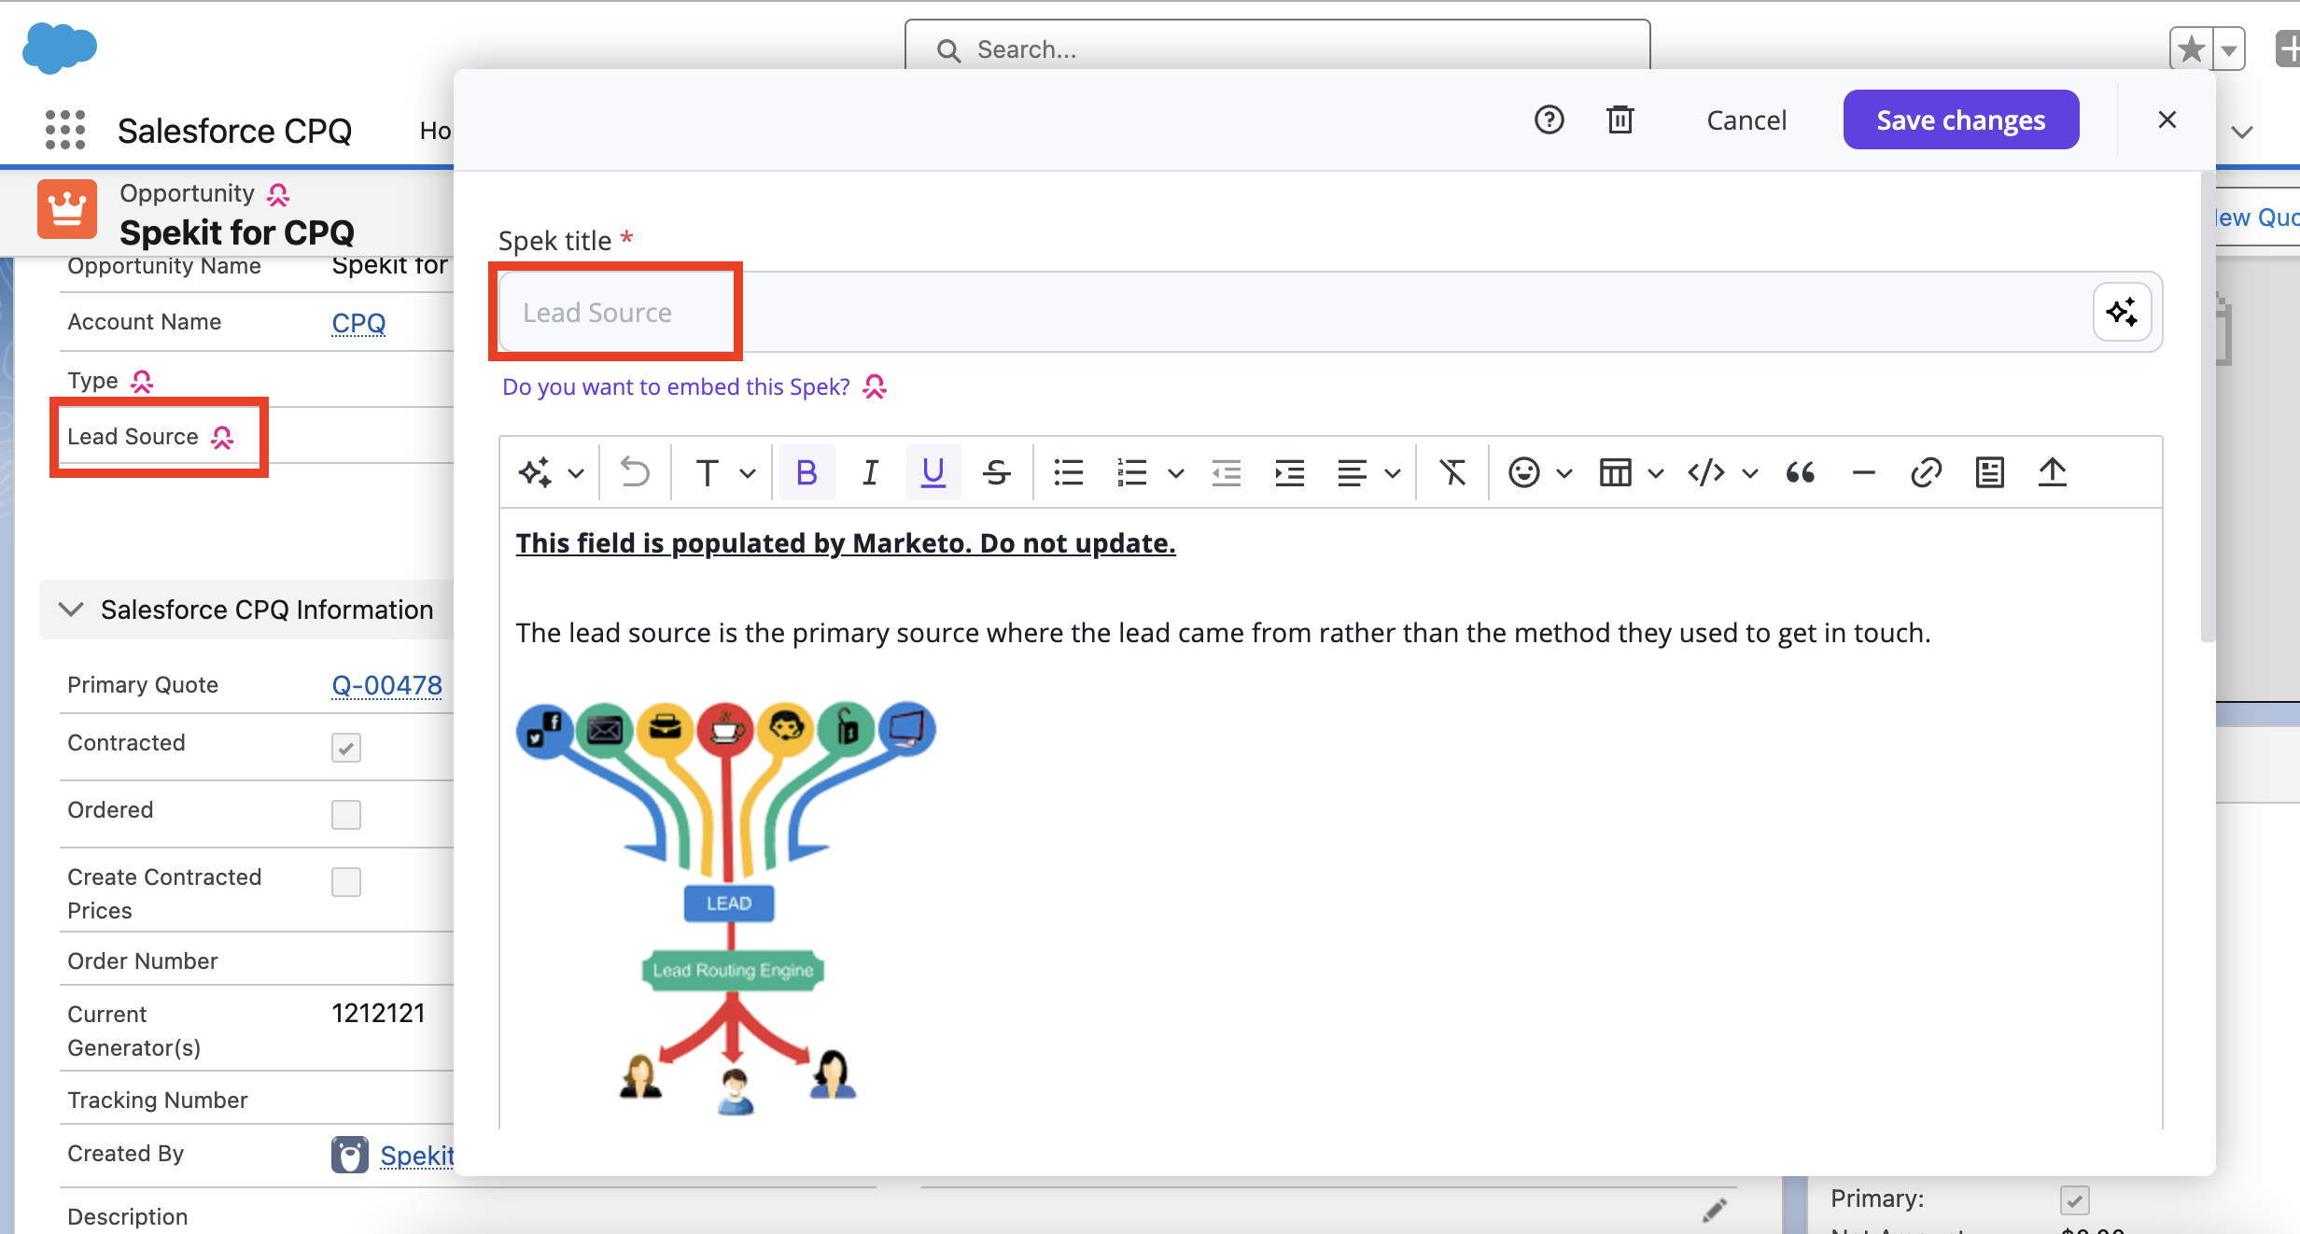Open numbered list style dropdown
The width and height of the screenshot is (2300, 1234).
(x=1176, y=473)
